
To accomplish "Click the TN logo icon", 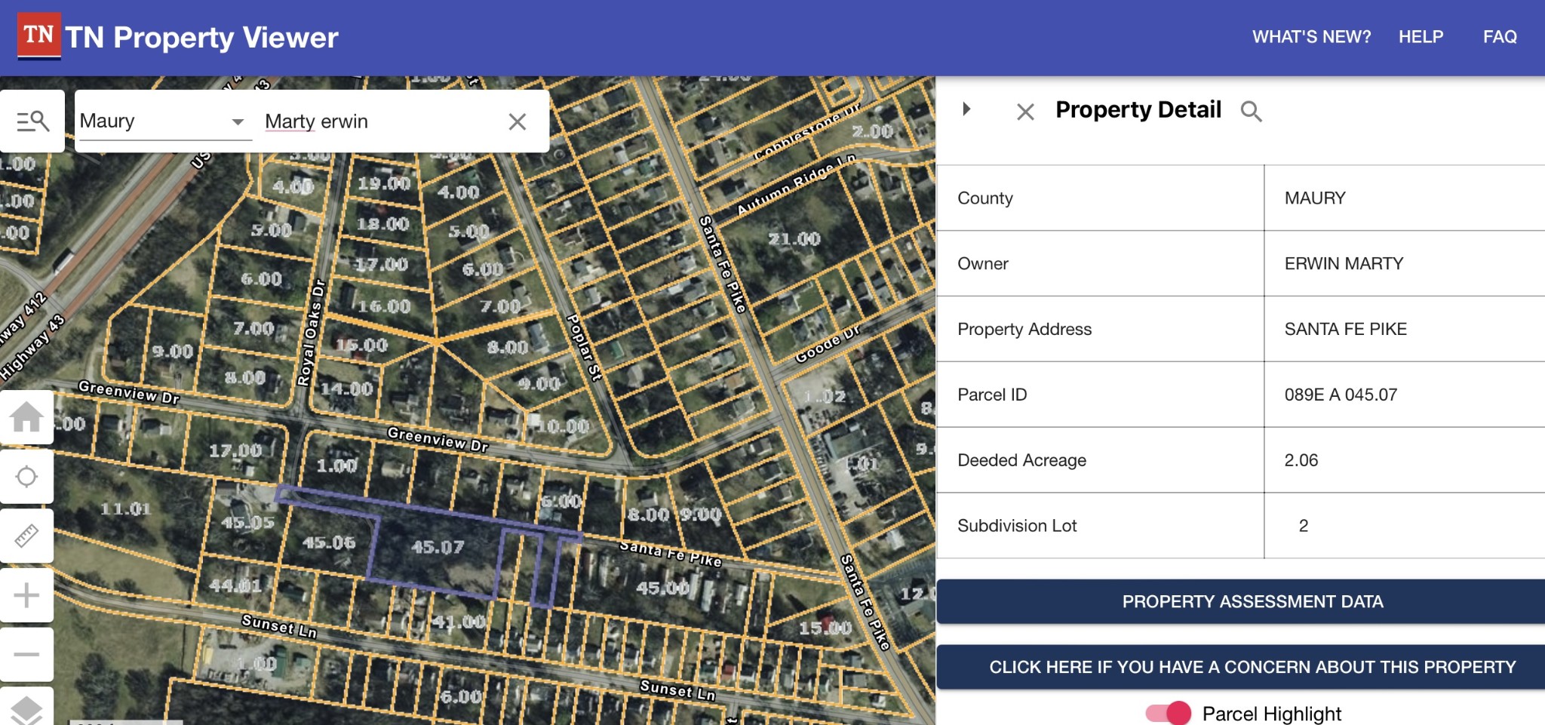I will click(38, 35).
